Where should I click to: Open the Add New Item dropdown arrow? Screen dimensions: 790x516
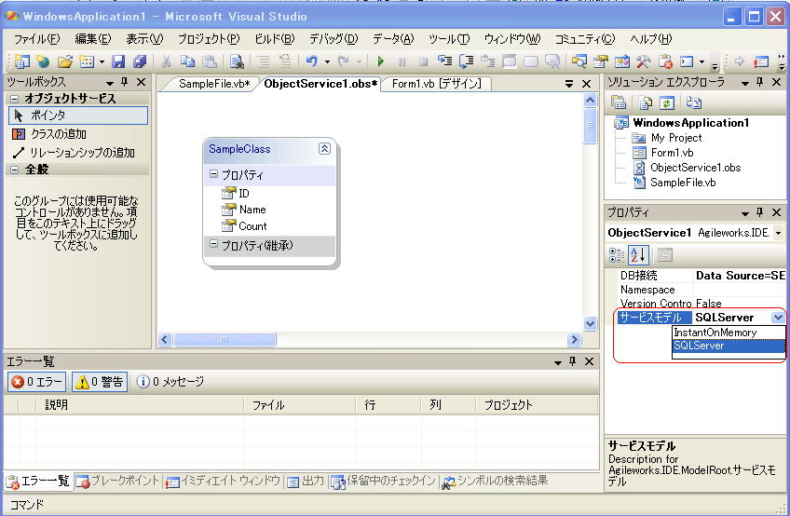tap(102, 62)
